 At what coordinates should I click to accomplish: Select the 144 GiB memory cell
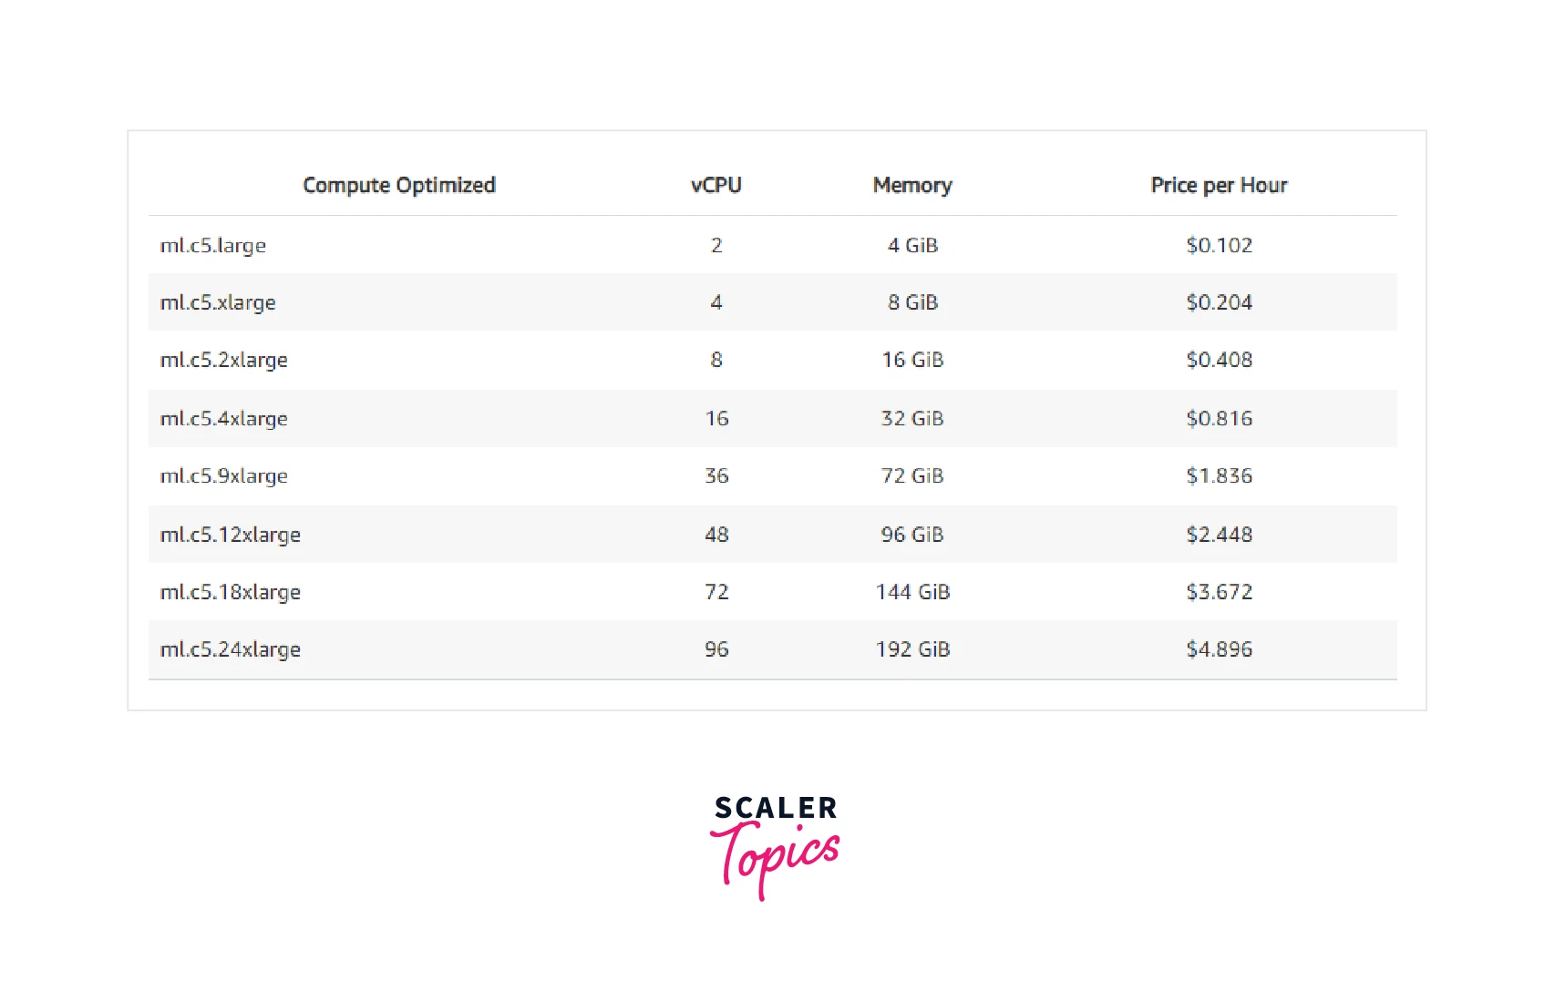(912, 592)
